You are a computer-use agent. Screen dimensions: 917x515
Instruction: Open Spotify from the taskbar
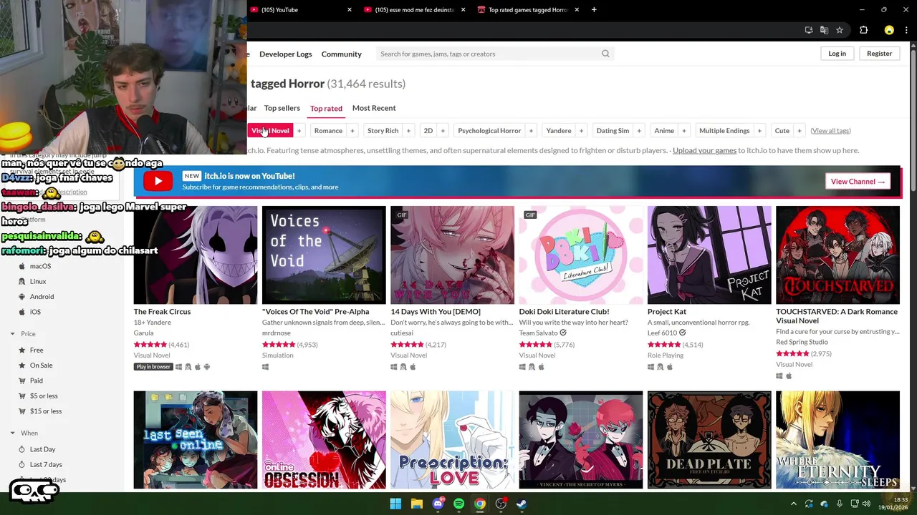click(x=458, y=504)
